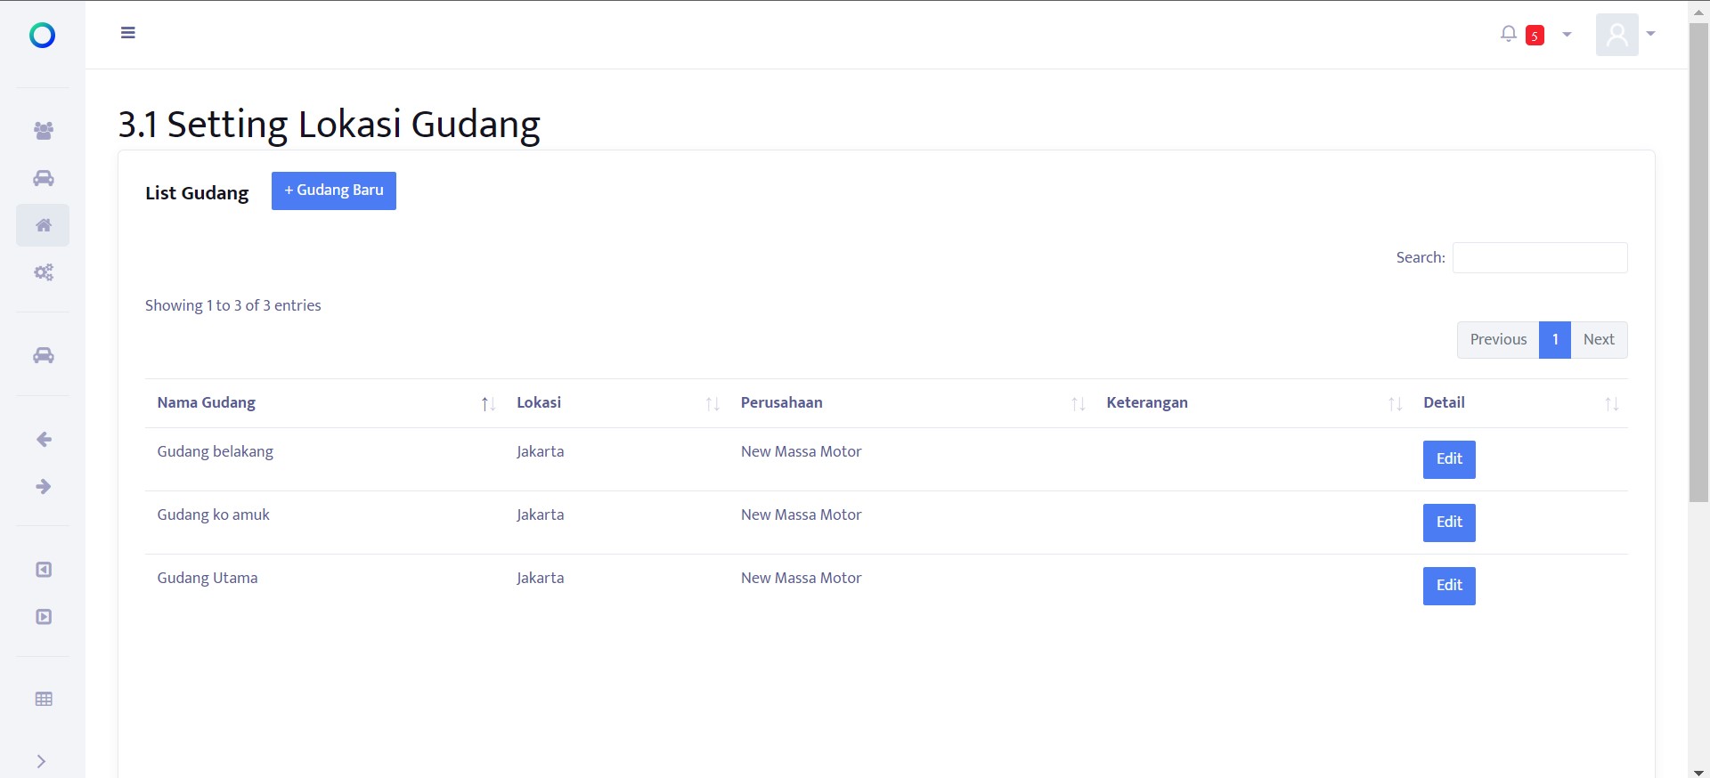Screen dimensions: 1710x778
Task: Click the left arrow icon in sidebar
Action: pyautogui.click(x=43, y=440)
